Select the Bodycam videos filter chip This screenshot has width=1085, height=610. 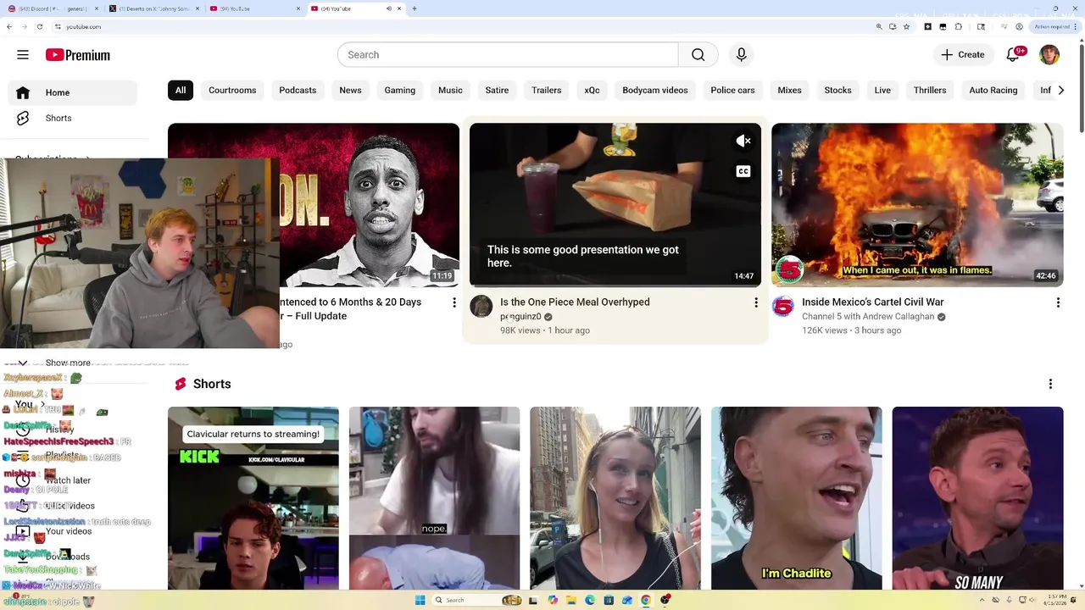click(x=655, y=91)
